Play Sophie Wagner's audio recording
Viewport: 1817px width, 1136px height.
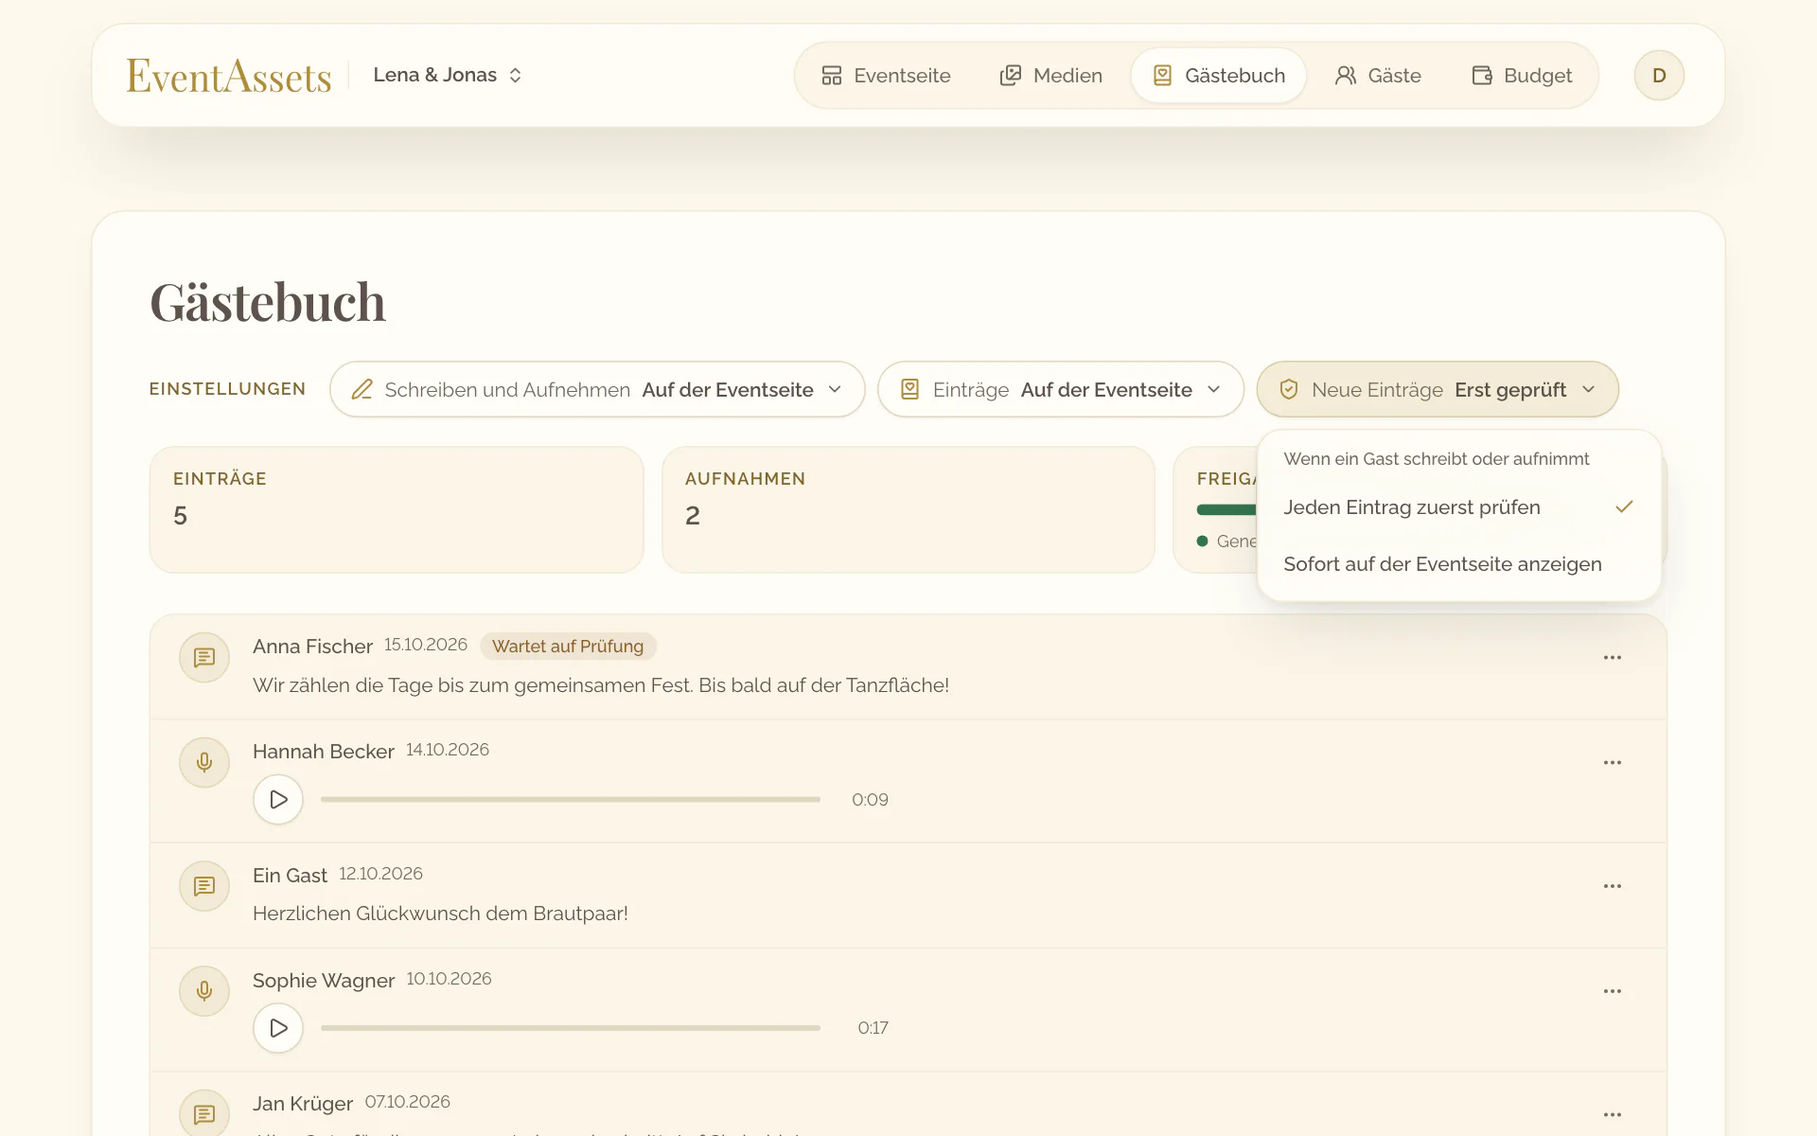[x=278, y=1028]
